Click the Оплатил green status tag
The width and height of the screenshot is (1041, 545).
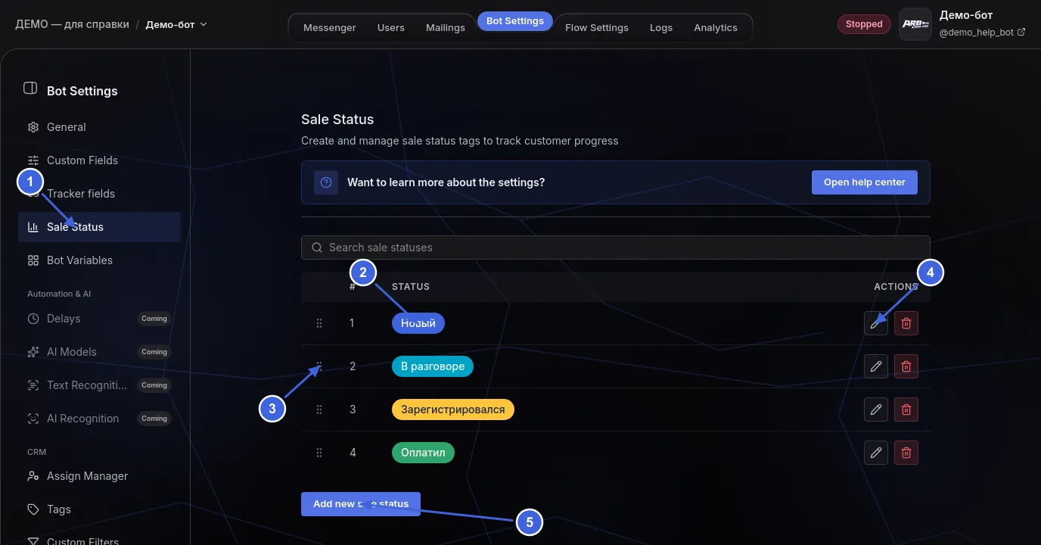(424, 453)
